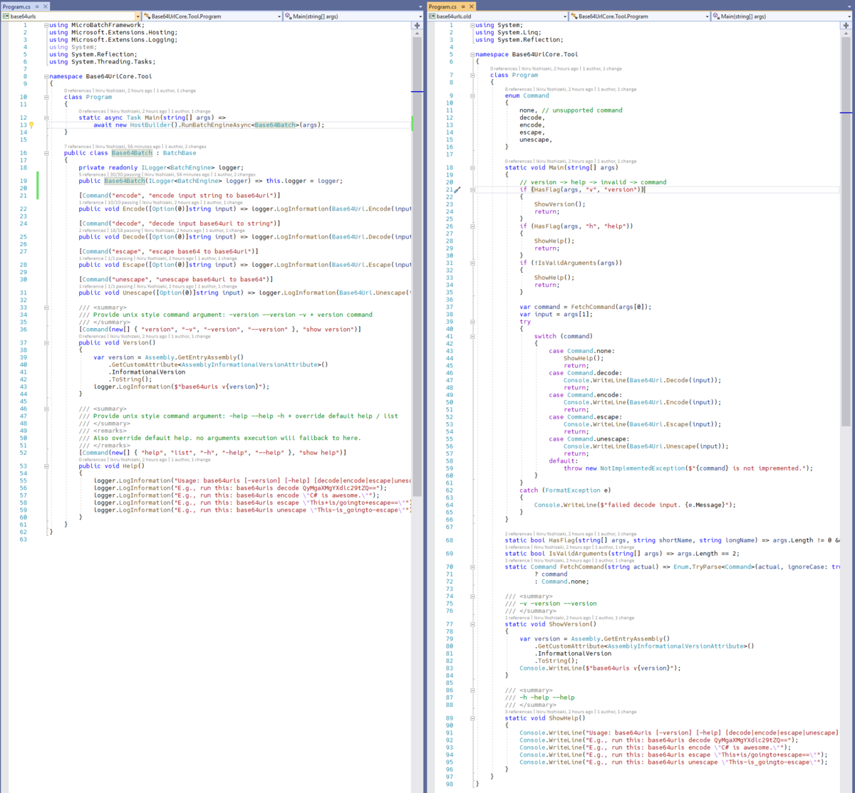The image size is (855, 793).
Task: Click 'HostBuilder' in left pane line 13
Action: [150, 125]
